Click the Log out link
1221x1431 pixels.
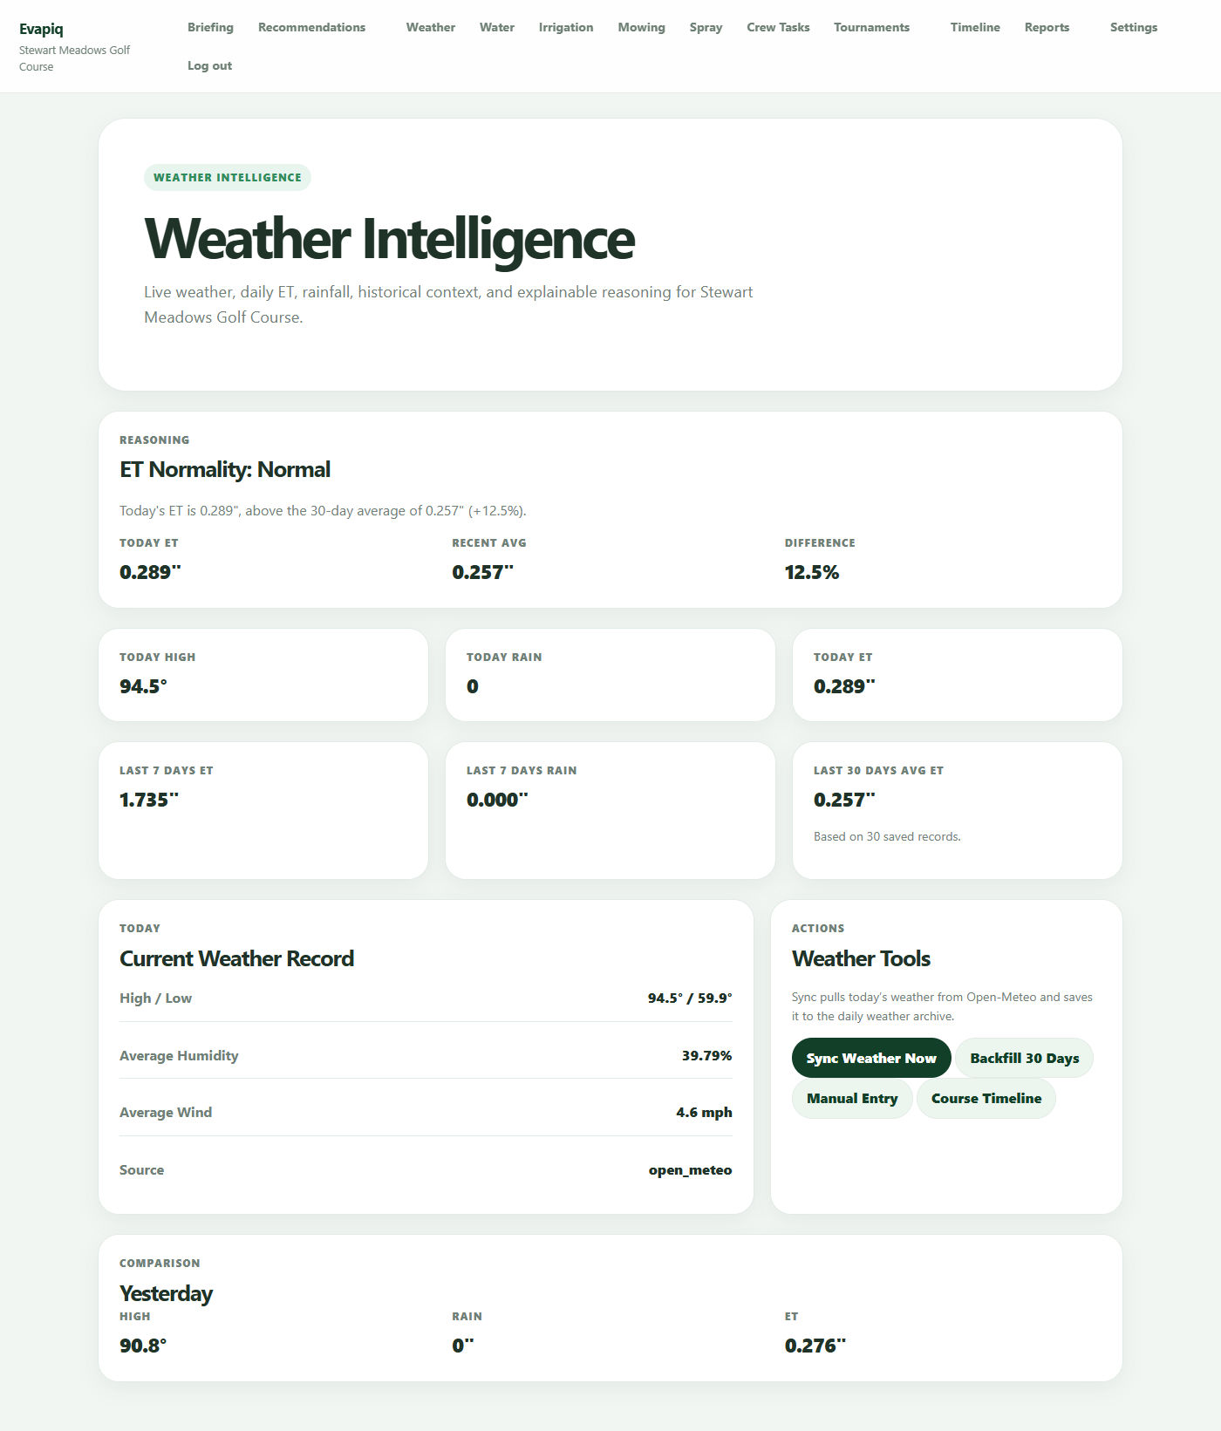coord(209,65)
